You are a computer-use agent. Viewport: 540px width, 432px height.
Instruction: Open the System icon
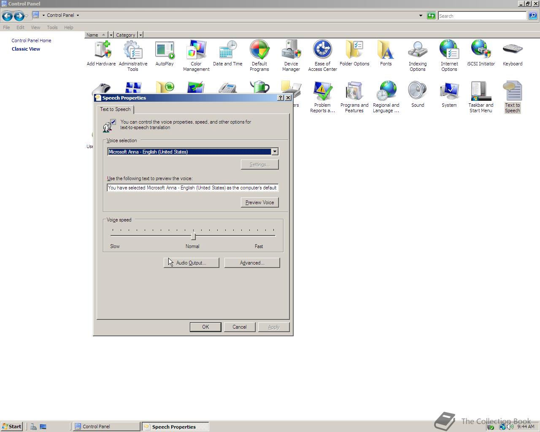[x=449, y=95]
